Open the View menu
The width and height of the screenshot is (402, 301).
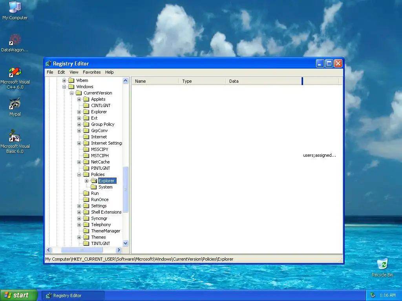click(x=74, y=72)
